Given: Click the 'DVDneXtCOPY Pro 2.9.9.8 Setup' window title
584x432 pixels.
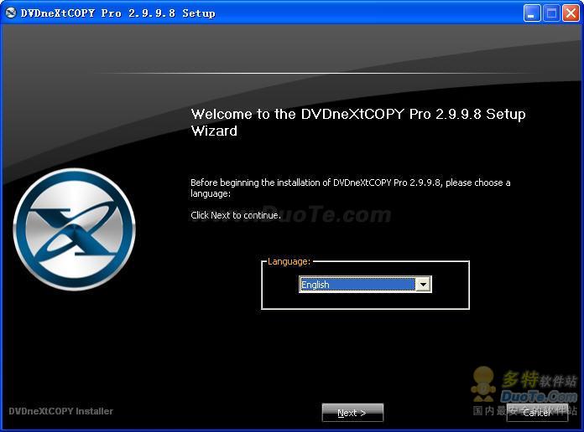Looking at the screenshot, I should coord(117,13).
